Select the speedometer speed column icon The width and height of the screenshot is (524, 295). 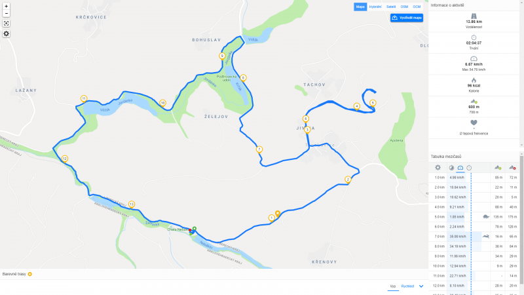coord(460,168)
